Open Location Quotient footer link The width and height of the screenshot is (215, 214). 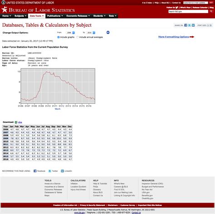click(x=78, y=187)
